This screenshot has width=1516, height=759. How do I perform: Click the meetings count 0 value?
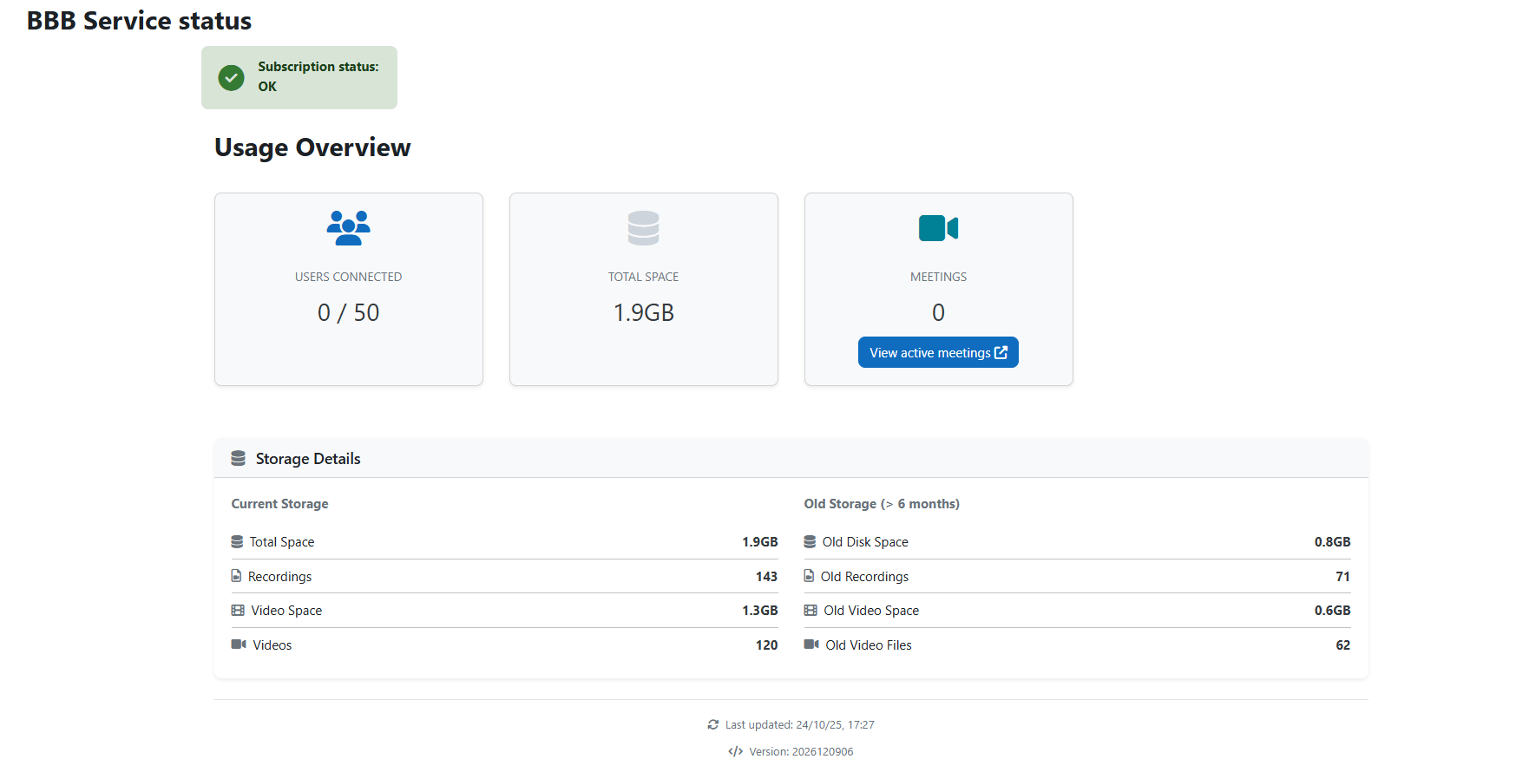coord(938,312)
